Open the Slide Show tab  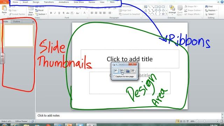(79, 2)
